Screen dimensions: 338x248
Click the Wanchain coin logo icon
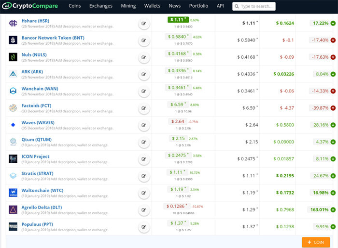click(x=13, y=91)
